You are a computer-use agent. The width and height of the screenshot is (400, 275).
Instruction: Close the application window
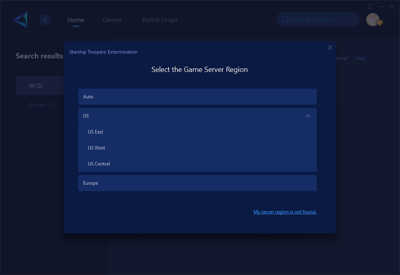[x=392, y=7]
